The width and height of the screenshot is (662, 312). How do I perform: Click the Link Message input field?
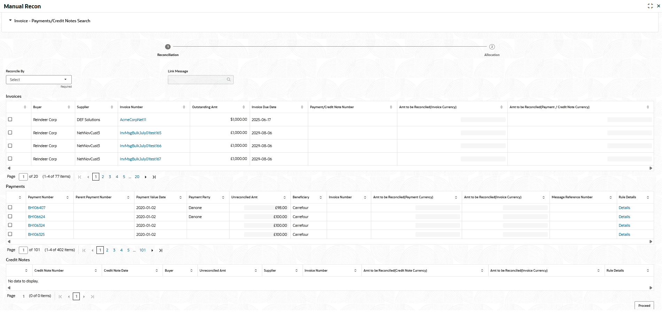201,80
